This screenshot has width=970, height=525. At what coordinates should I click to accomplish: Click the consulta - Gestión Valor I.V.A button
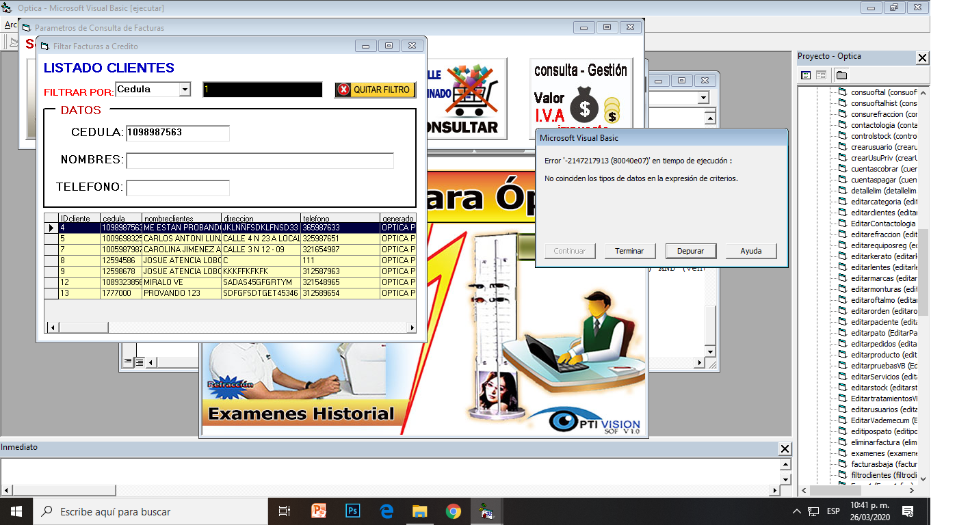580,94
